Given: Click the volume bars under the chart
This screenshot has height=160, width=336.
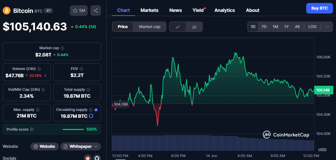Looking at the screenshot, I should coord(213,143).
